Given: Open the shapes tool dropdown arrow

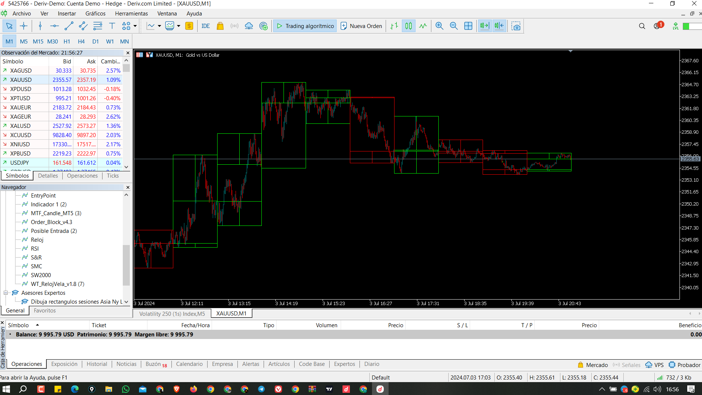Looking at the screenshot, I should (x=135, y=26).
